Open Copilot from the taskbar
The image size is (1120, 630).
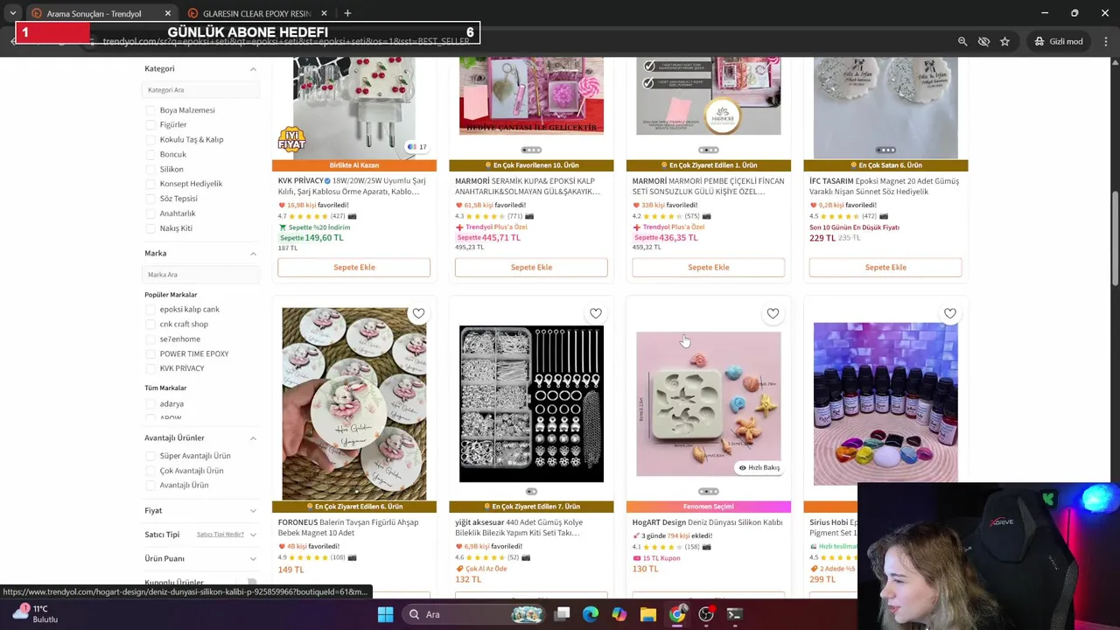click(x=619, y=614)
